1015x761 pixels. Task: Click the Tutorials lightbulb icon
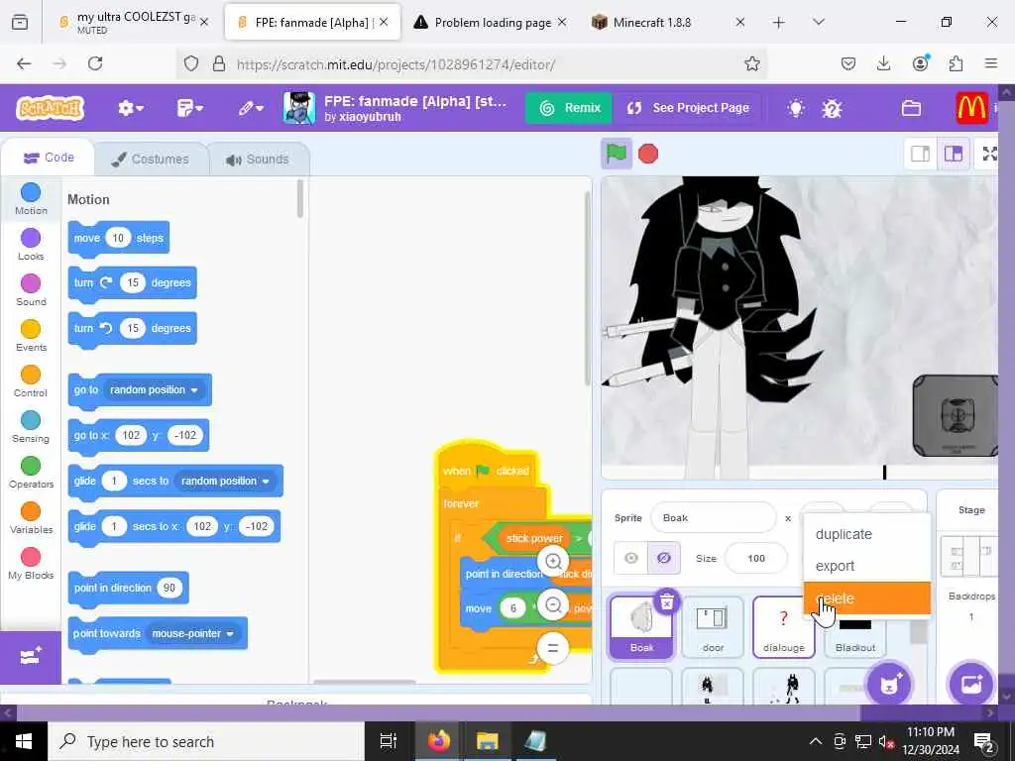[x=796, y=108]
